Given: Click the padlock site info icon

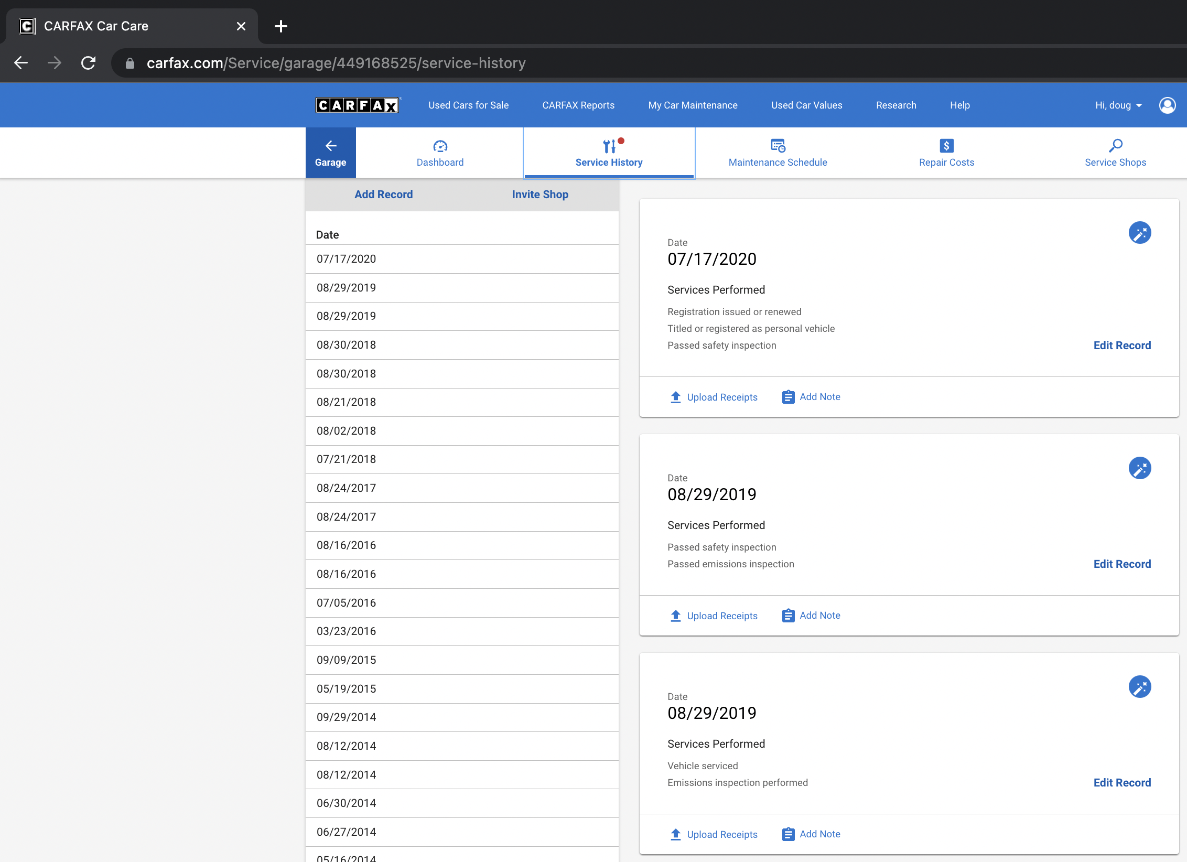Looking at the screenshot, I should click(x=130, y=63).
